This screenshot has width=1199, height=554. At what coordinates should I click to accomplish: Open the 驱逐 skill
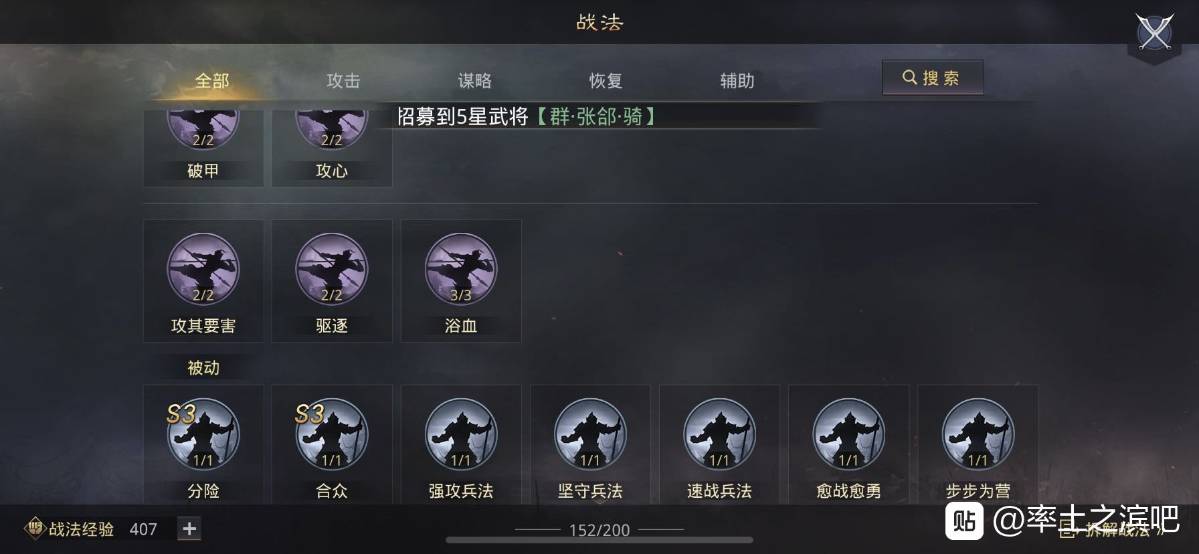pyautogui.click(x=332, y=281)
